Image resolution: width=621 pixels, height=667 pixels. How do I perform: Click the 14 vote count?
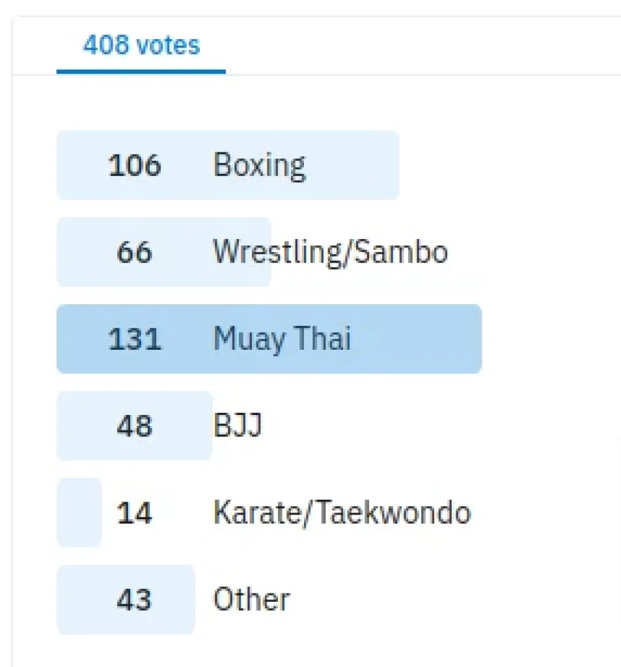pos(134,513)
